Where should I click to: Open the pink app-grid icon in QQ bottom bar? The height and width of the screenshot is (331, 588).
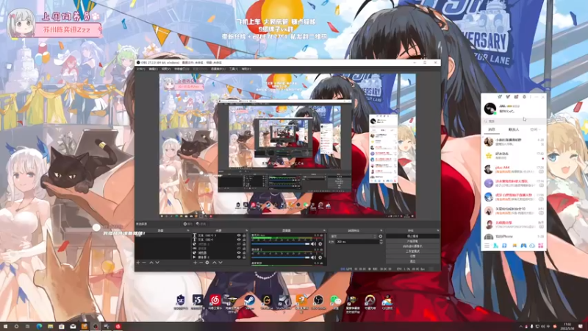541,246
